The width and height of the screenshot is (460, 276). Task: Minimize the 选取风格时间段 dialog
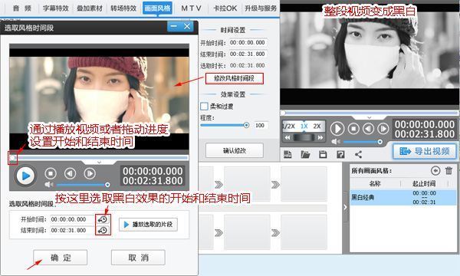174,26
